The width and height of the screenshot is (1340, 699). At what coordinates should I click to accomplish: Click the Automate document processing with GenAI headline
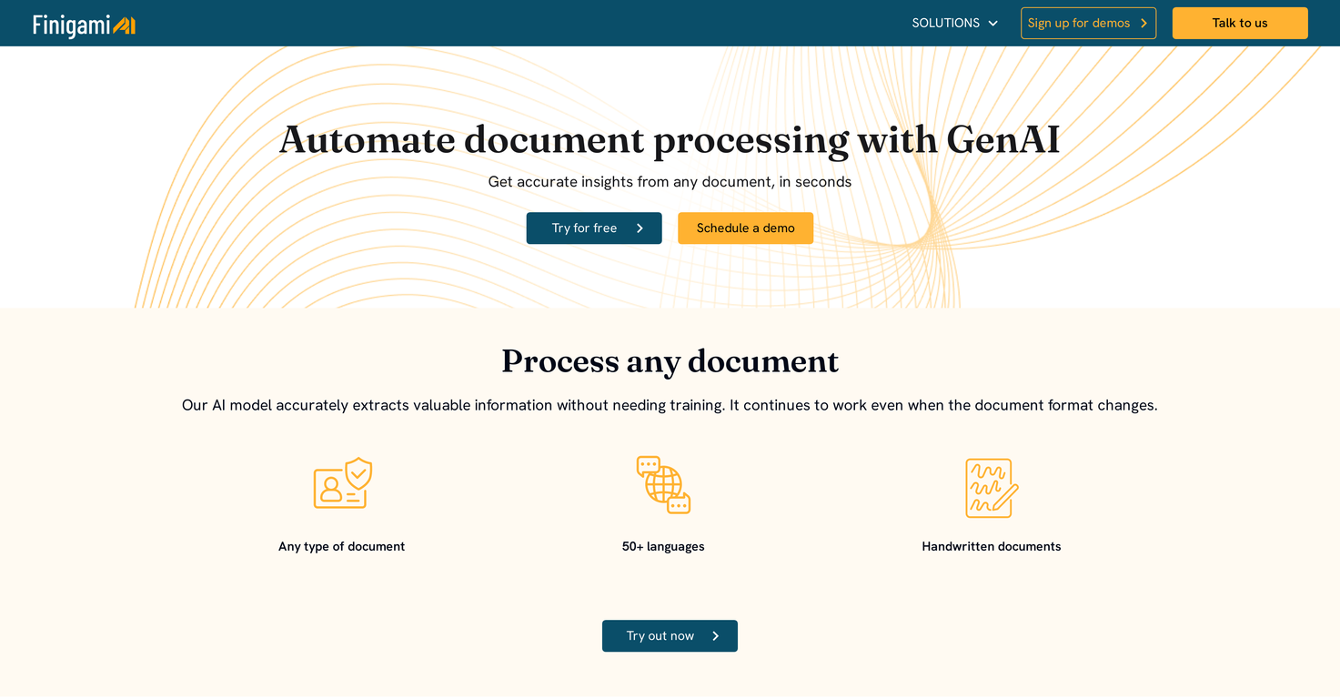point(670,140)
